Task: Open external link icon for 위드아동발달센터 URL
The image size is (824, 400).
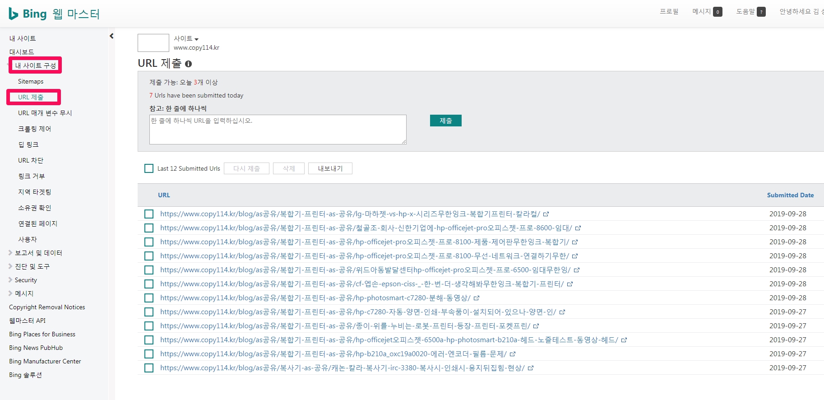Action: (577, 270)
